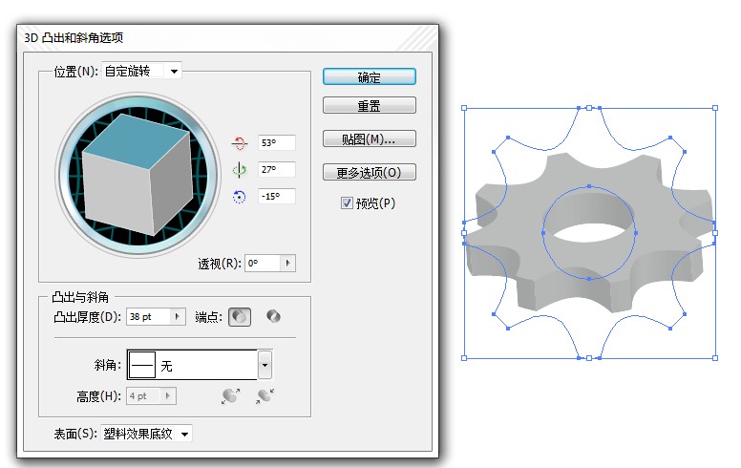Click the 重置 reset button
The image size is (741, 468).
[x=370, y=105]
